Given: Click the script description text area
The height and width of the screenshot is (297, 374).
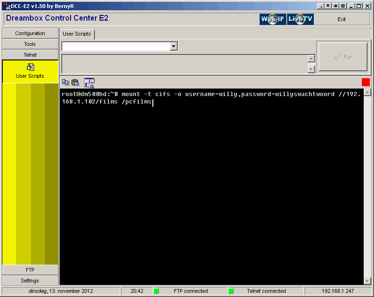Looking at the screenshot, I should 185,64.
